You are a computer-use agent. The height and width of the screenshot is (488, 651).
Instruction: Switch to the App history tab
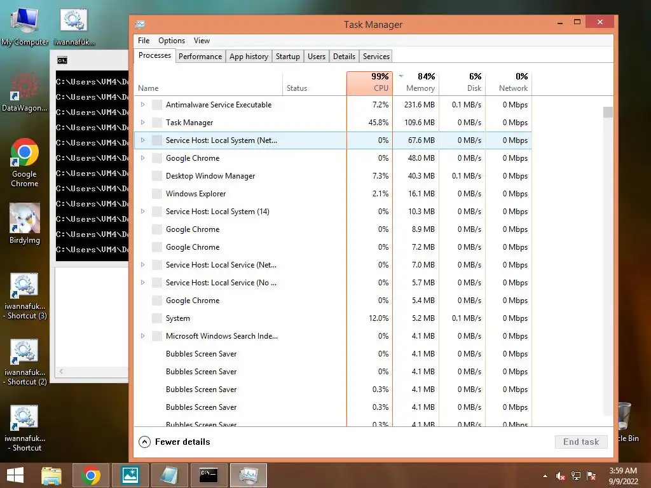tap(249, 57)
